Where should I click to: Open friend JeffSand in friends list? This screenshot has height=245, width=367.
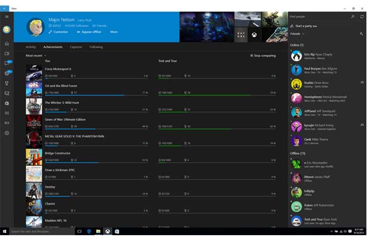327,113
